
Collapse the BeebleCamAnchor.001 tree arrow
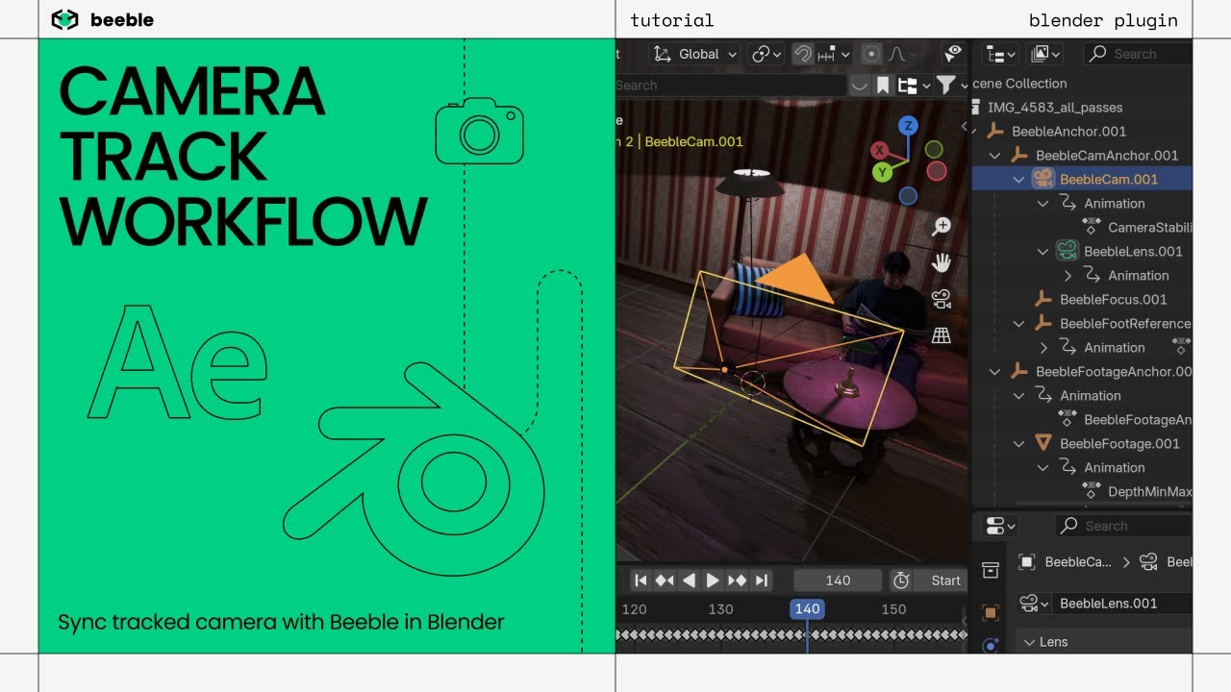[995, 156]
